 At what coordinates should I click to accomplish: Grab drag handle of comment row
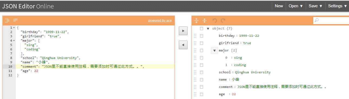195,87
